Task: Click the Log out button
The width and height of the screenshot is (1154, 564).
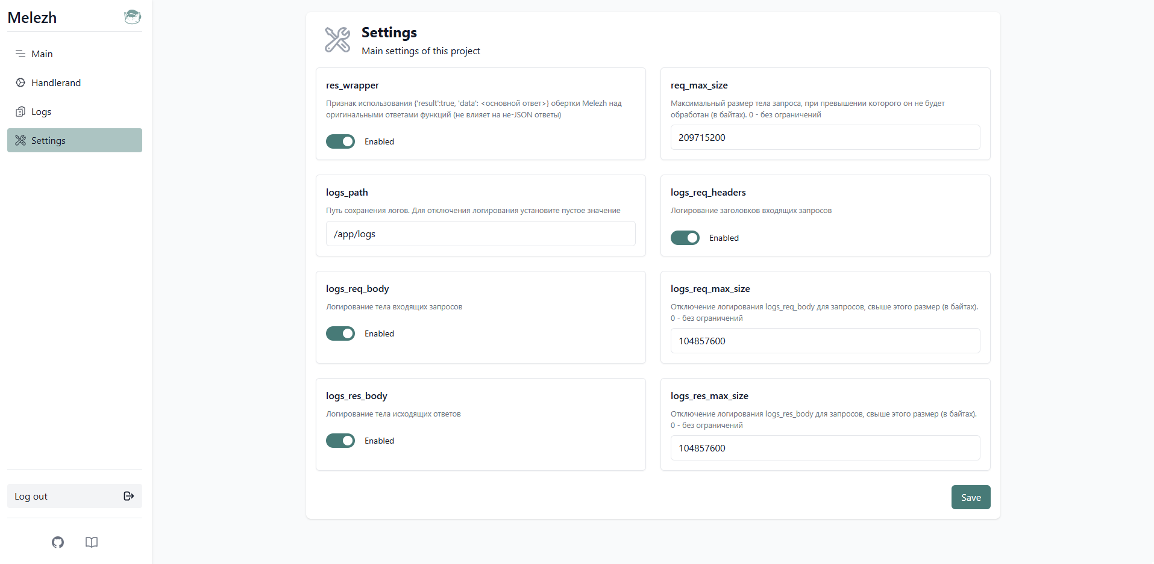Action: click(75, 496)
